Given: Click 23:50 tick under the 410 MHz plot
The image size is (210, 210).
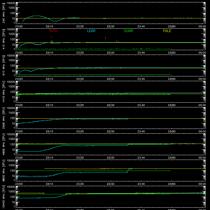Looking at the screenshot, I should [x=172, y=53].
